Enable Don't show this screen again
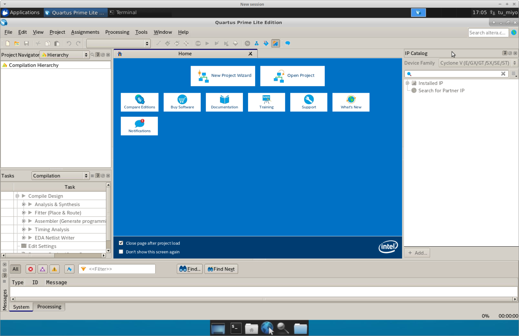Image resolution: width=519 pixels, height=336 pixels. (x=121, y=252)
